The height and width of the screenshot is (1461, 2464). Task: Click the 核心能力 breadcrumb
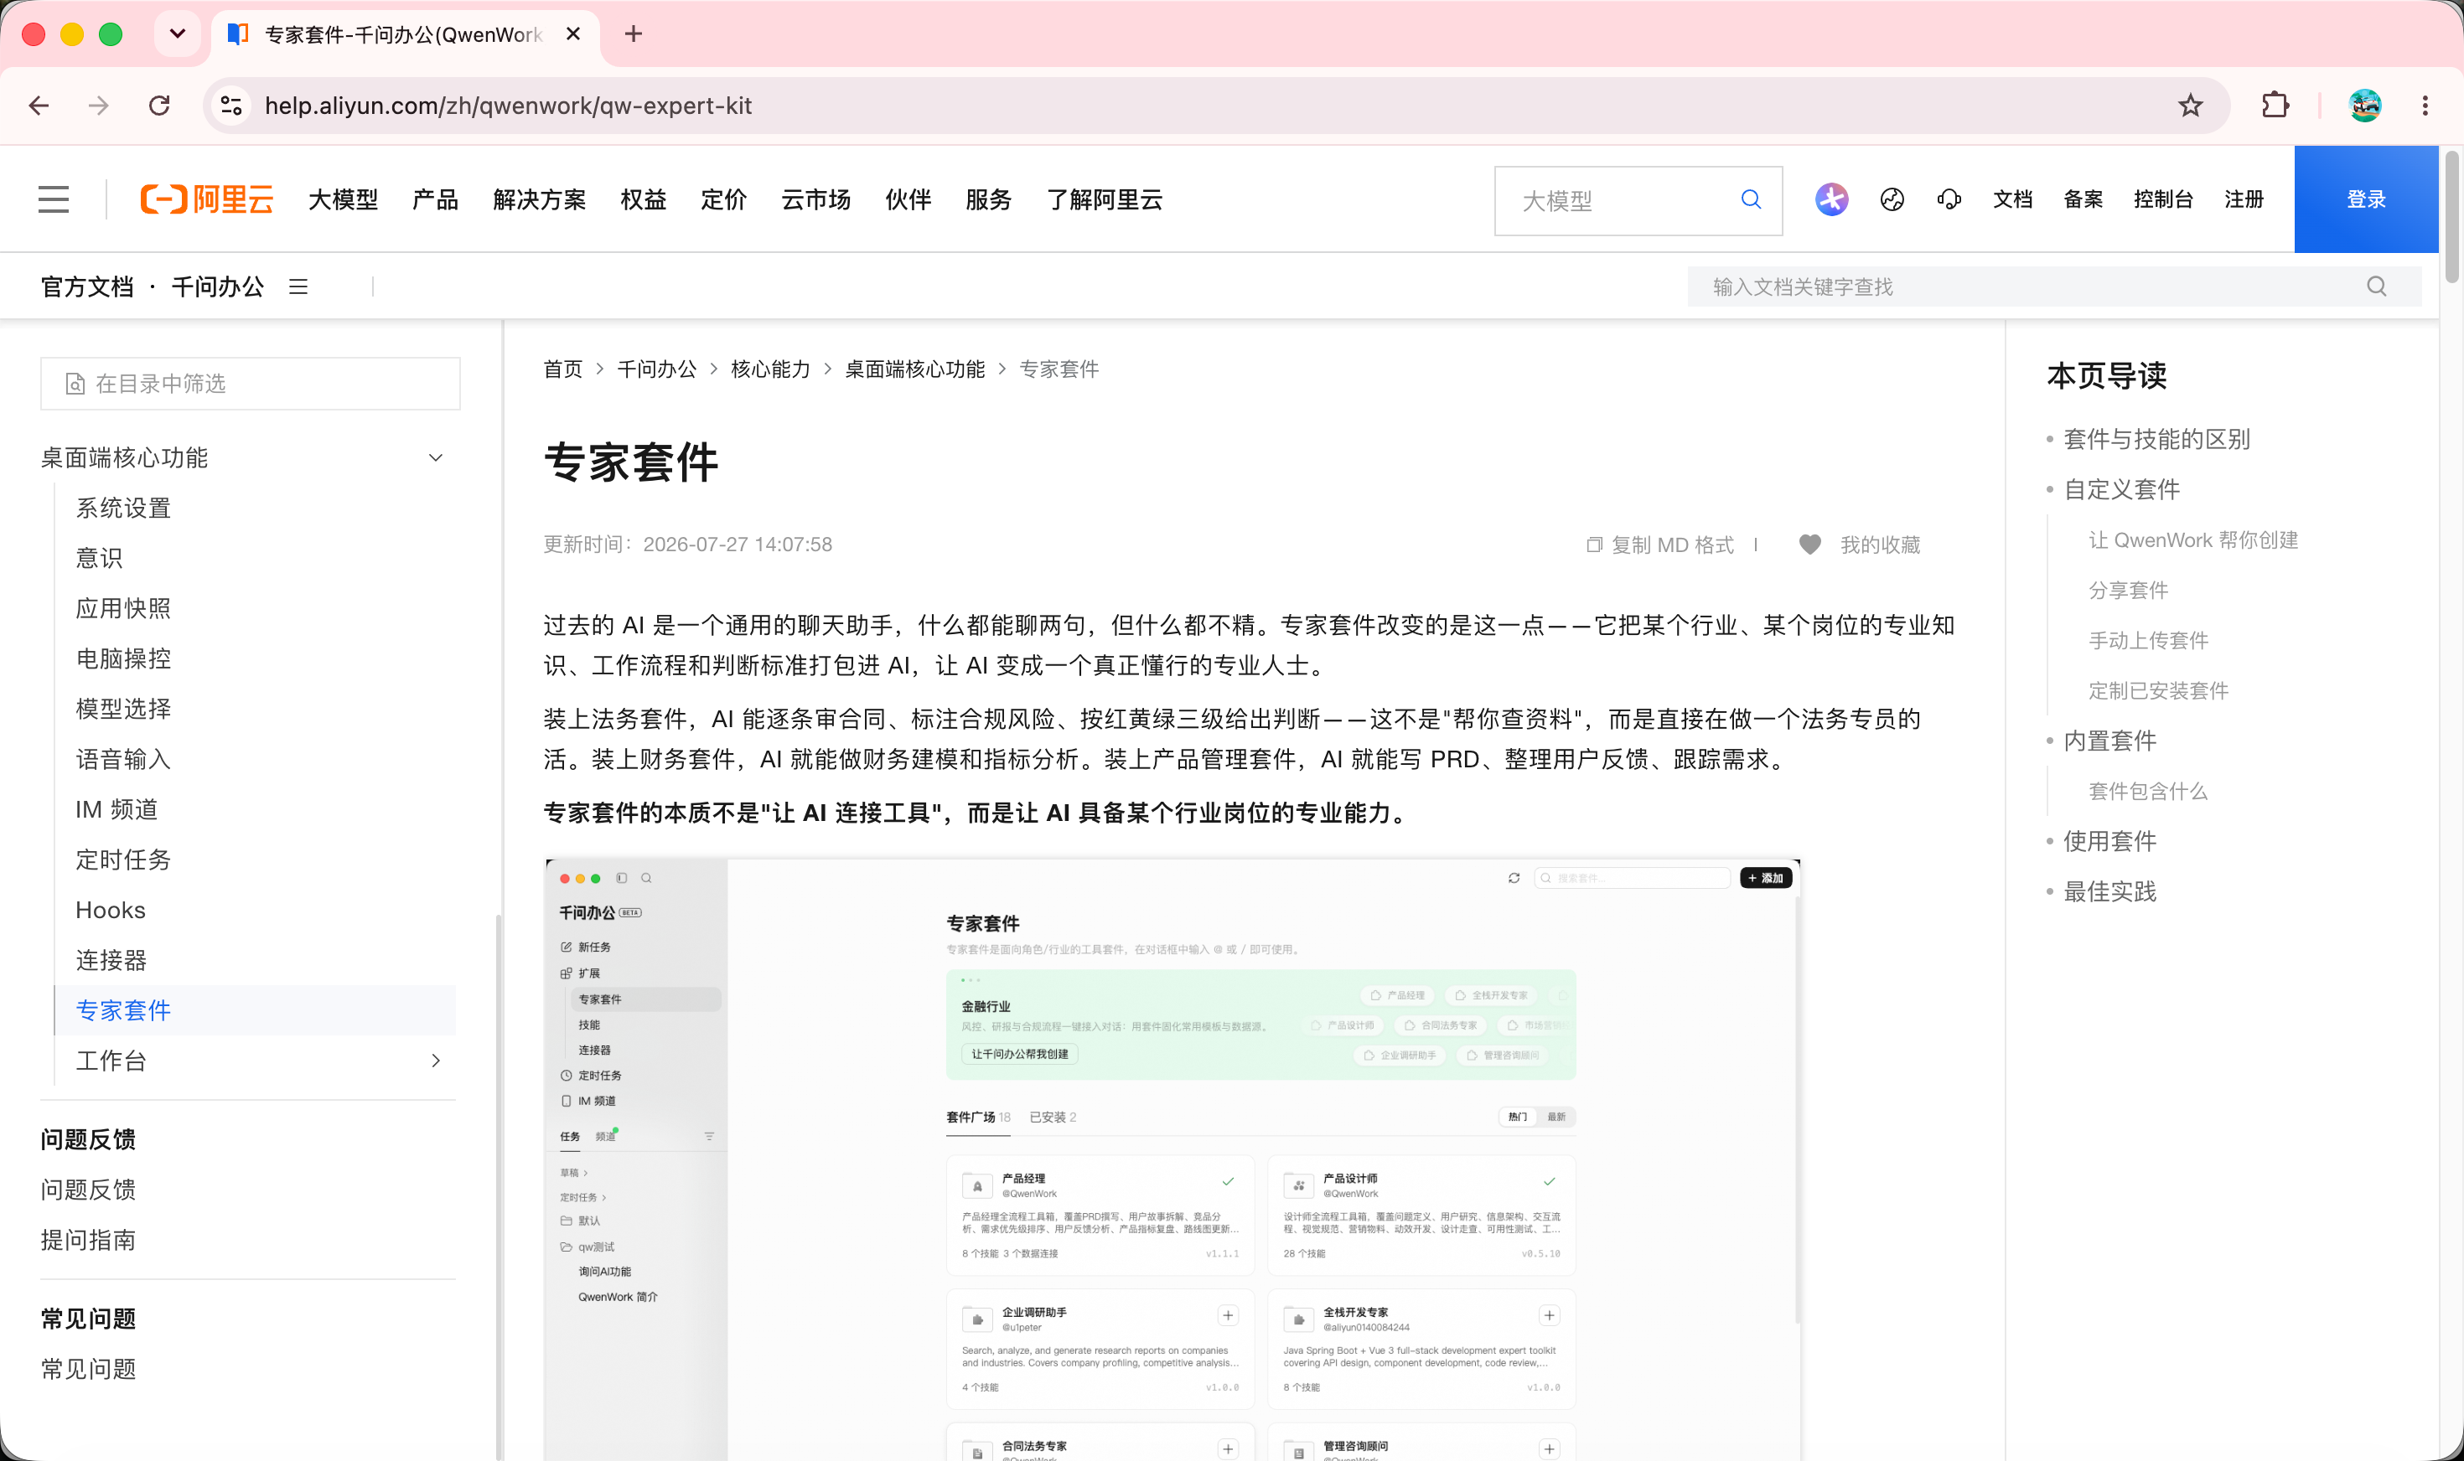pyautogui.click(x=770, y=369)
